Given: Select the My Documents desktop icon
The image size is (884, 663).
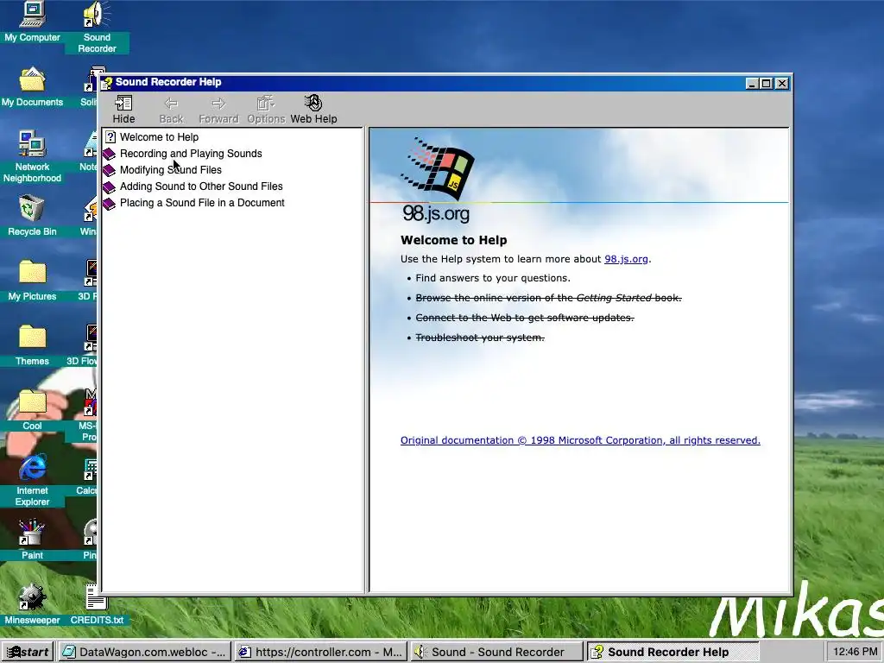Looking at the screenshot, I should [x=32, y=87].
